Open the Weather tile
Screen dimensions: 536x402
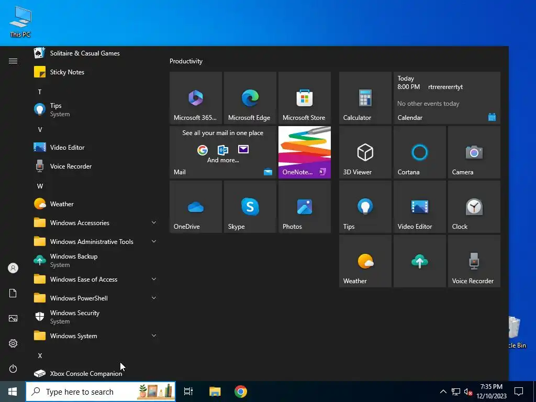(x=365, y=261)
